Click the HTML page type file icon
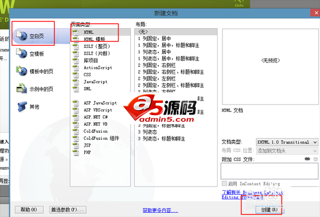Image resolution: width=320 pixels, height=217 pixels. [76, 33]
